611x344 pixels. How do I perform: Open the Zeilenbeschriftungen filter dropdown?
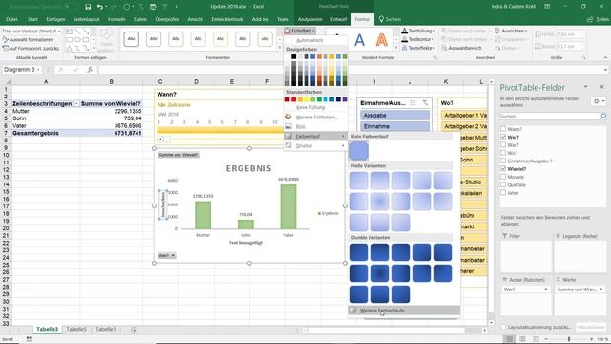[76, 104]
